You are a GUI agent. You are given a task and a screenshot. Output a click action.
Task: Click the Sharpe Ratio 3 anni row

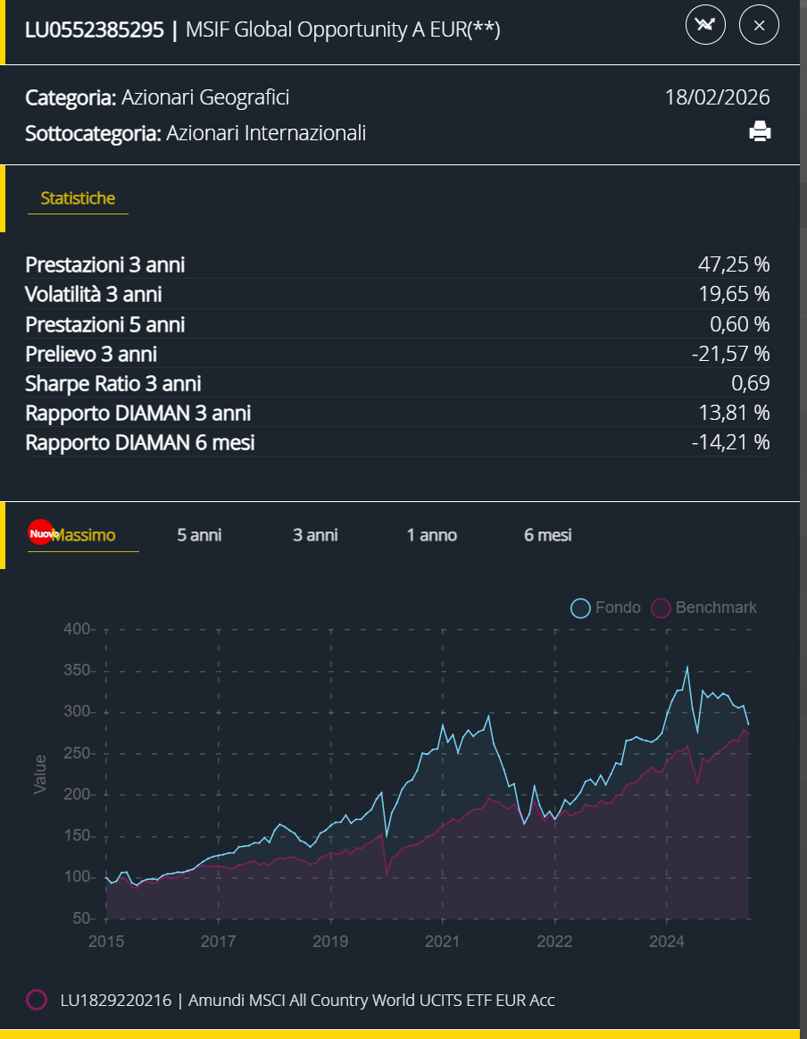pos(397,383)
